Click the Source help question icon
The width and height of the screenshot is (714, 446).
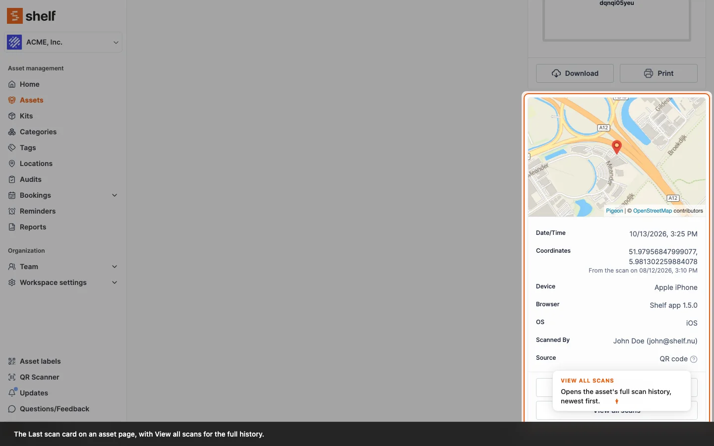pyautogui.click(x=694, y=359)
